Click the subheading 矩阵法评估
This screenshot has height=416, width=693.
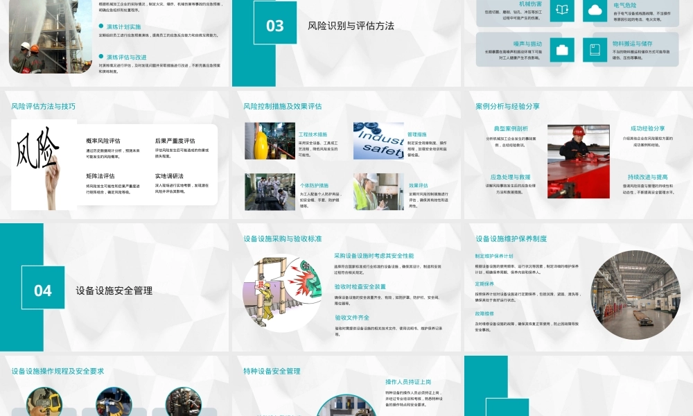(100, 176)
